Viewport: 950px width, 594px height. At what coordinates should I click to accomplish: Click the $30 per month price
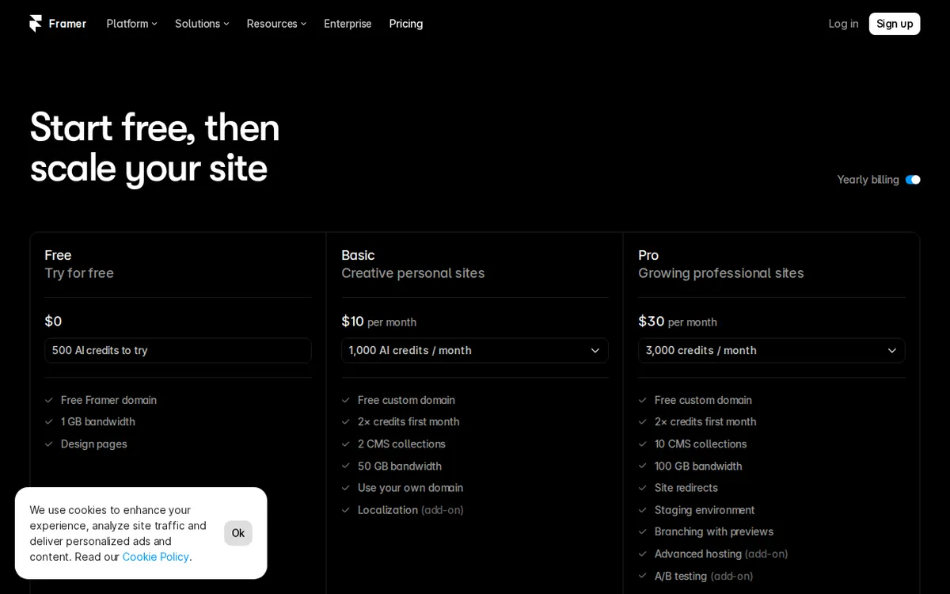(678, 322)
